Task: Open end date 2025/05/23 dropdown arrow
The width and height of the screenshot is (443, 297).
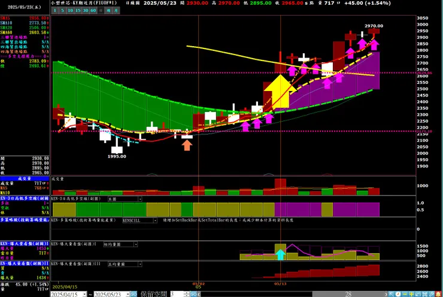Action: click(128, 294)
